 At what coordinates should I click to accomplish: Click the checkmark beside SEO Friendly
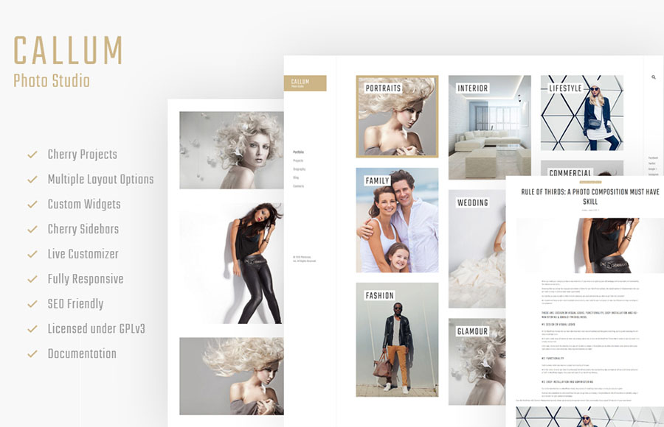point(32,304)
